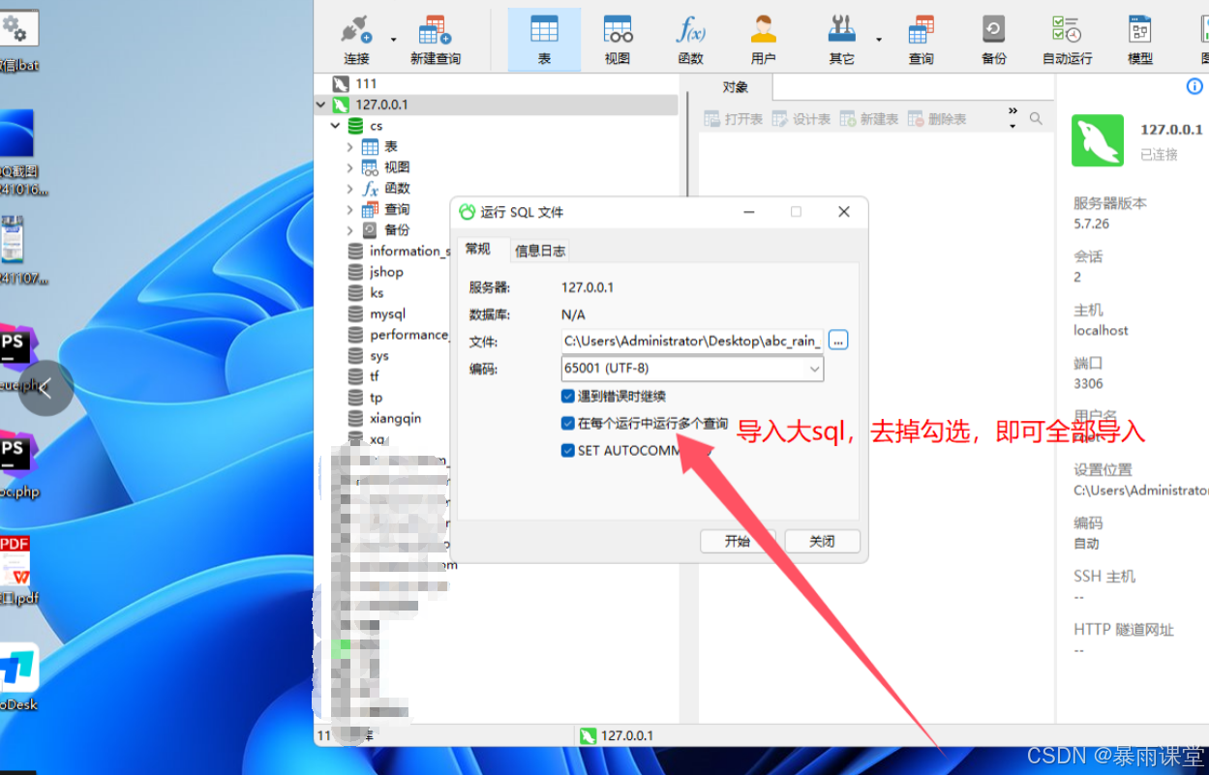Switch to the 信息日志 tab
Image resolution: width=1209 pixels, height=775 pixels.
[540, 252]
